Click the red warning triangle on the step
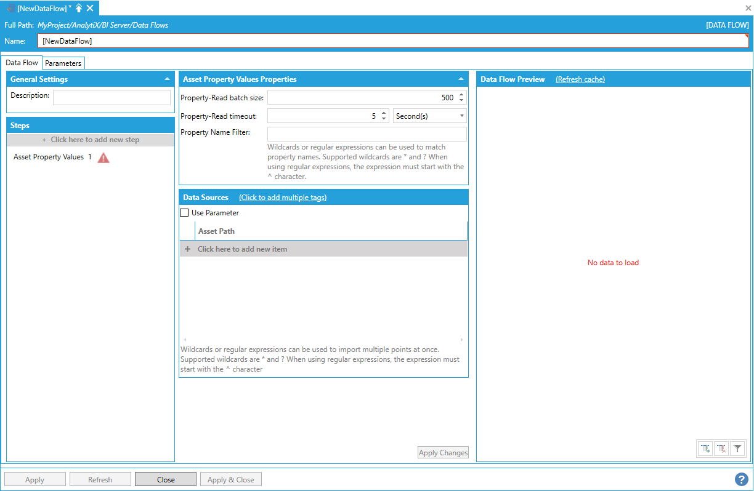This screenshot has width=754, height=491. pyautogui.click(x=103, y=158)
